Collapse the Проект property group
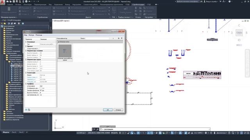This screenshot has width=250, height=140. 26,46
